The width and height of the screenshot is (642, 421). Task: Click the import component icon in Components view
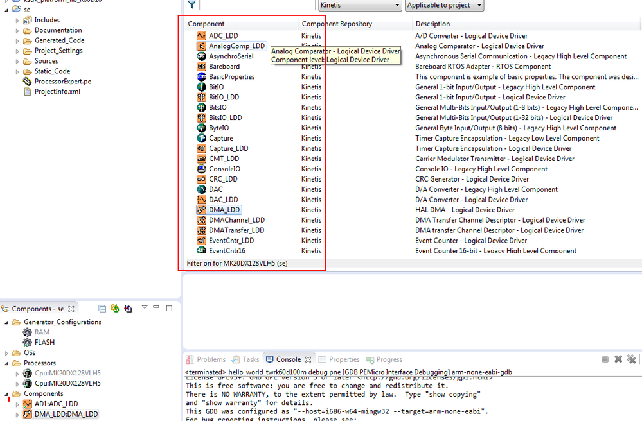(128, 309)
